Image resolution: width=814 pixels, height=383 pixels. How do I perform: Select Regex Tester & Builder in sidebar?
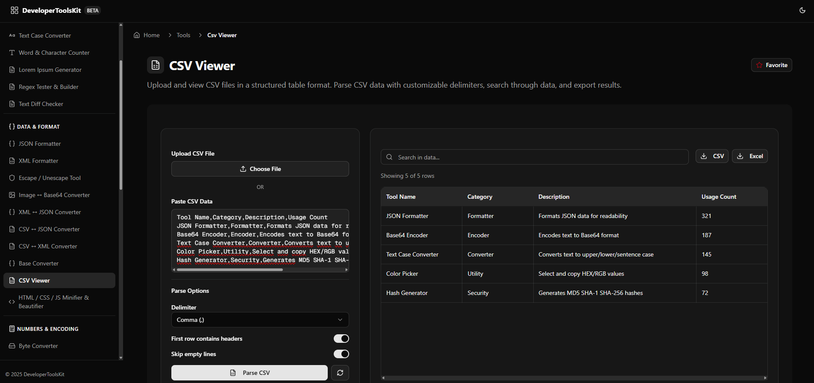48,87
